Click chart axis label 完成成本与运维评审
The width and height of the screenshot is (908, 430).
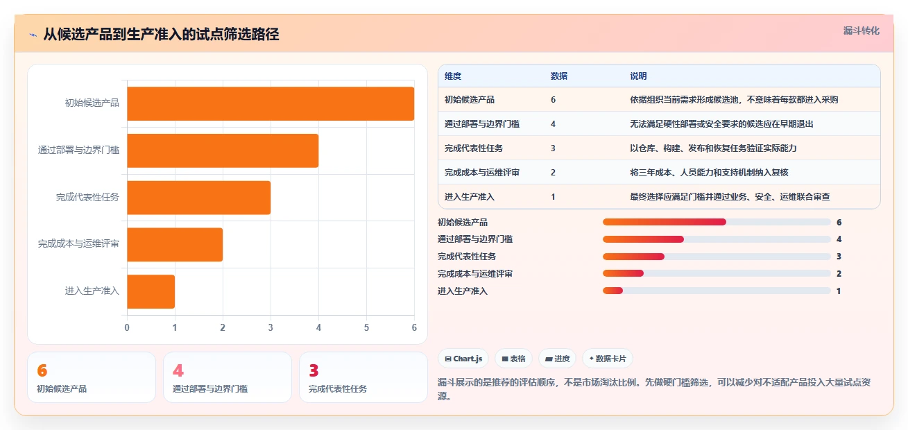(x=78, y=244)
